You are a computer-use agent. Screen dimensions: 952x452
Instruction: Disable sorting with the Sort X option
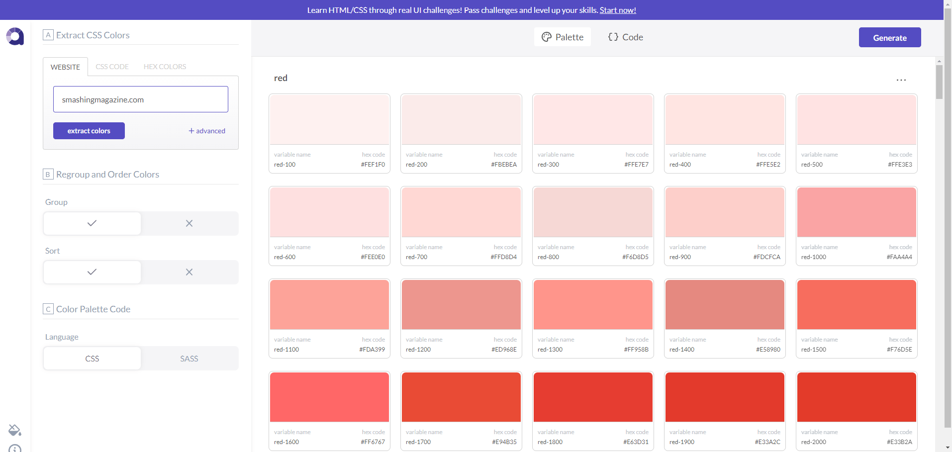[x=189, y=272]
